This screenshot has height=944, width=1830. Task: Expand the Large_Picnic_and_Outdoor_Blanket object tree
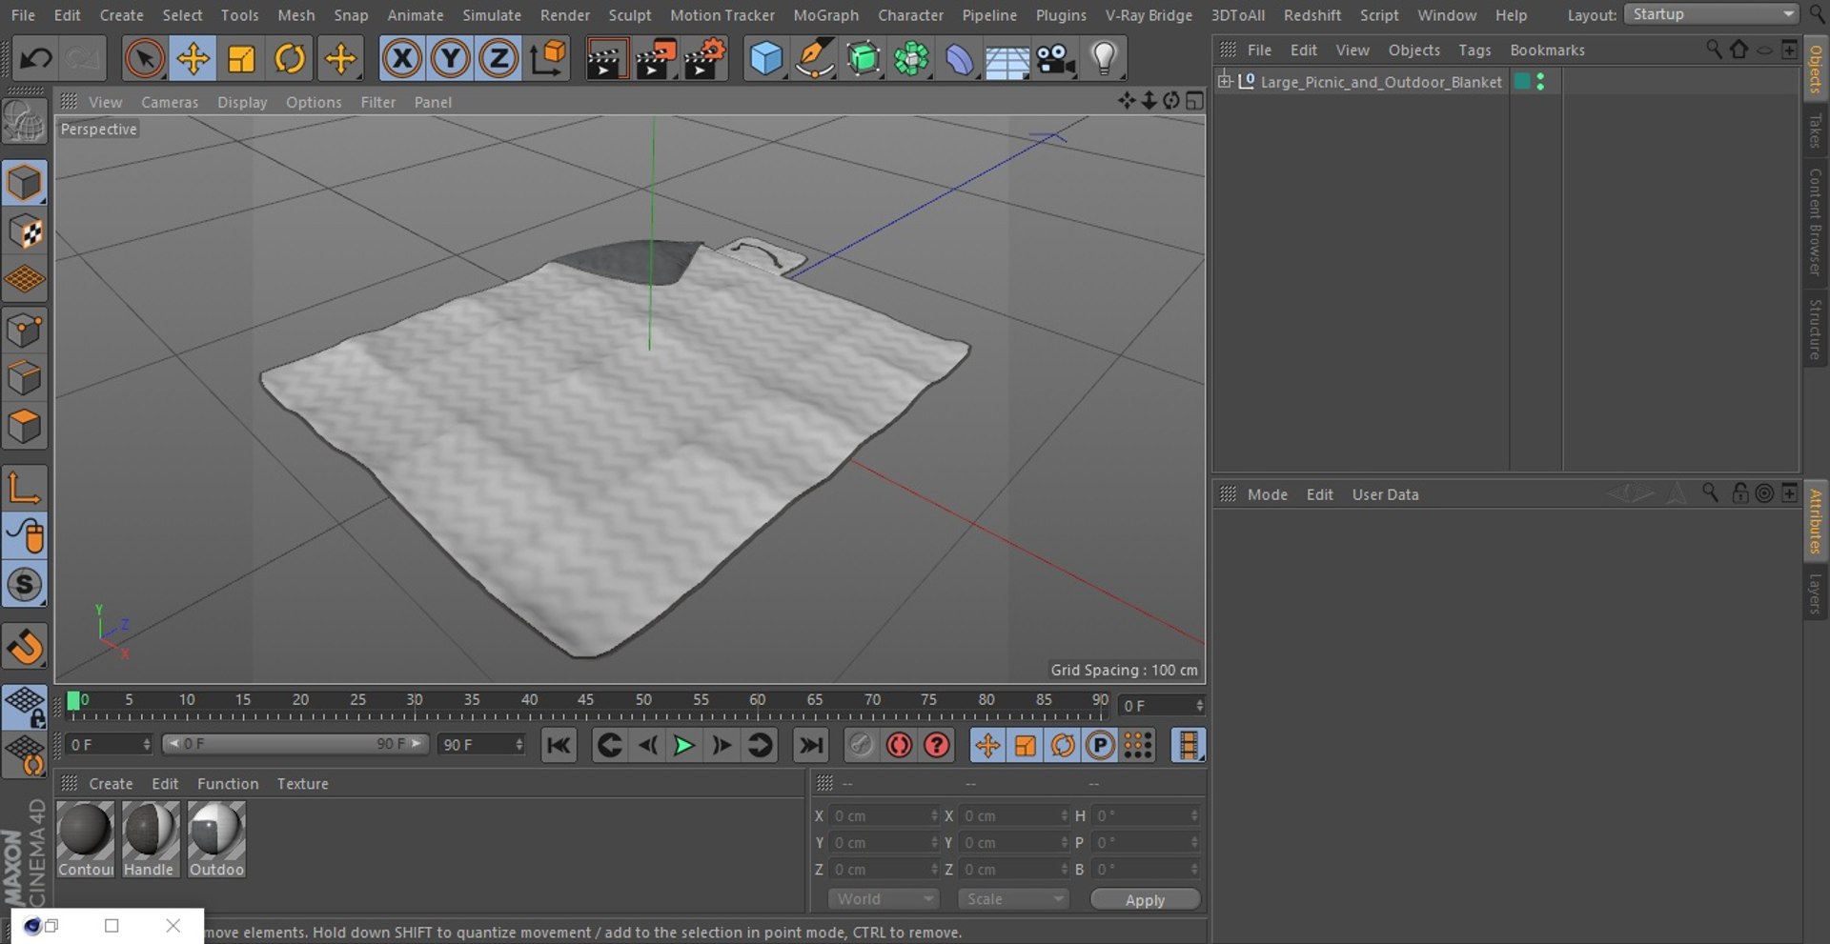coord(1225,81)
